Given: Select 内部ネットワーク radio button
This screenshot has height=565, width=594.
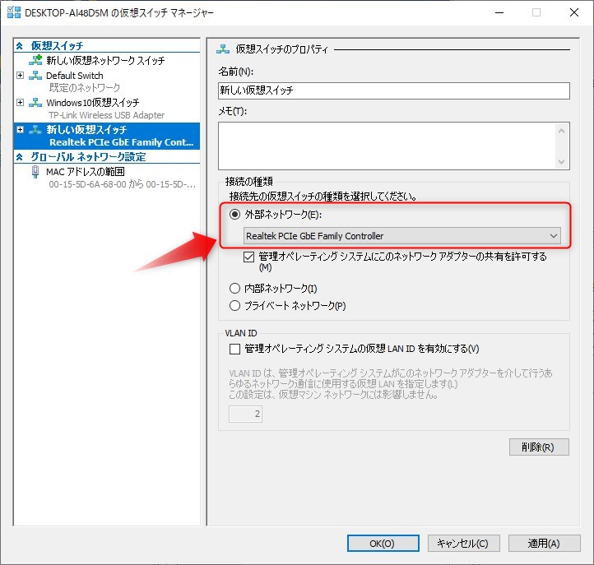Looking at the screenshot, I should pyautogui.click(x=234, y=288).
